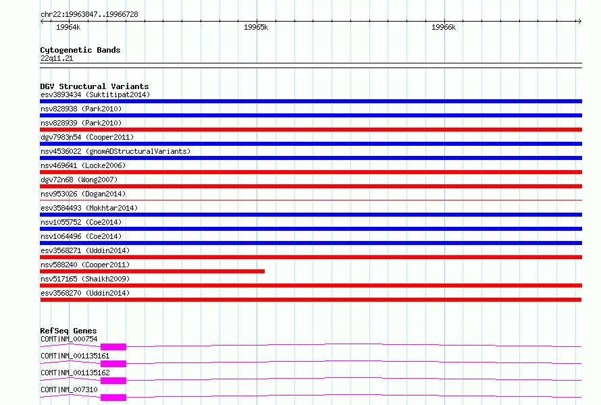Click the ruler's right arrowhead
This screenshot has width=601, height=405.
579,21
